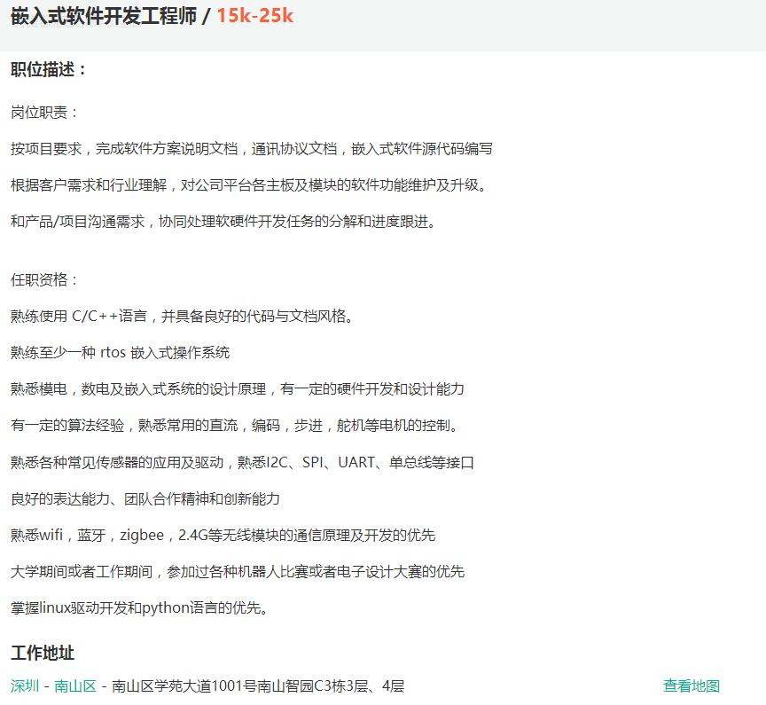Click the salary text 15k-25k
This screenshot has height=705, width=766.
click(x=255, y=16)
